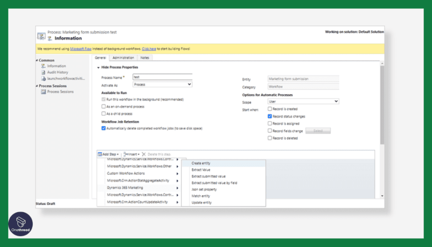Open the Add Step dropdown

[x=108, y=155]
